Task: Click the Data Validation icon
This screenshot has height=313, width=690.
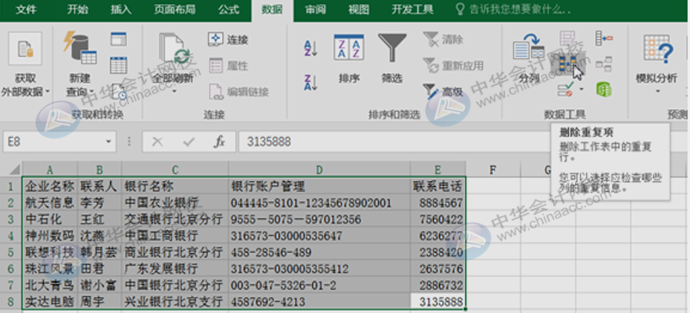Action: [x=565, y=90]
